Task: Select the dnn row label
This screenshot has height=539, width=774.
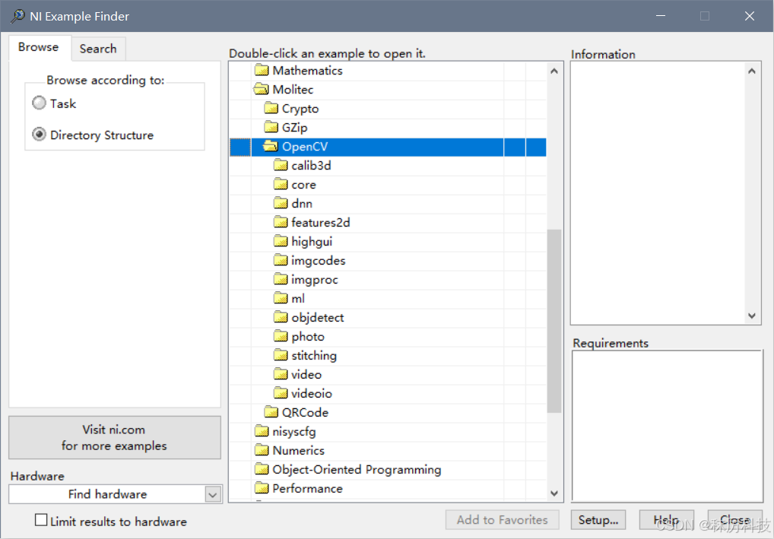Action: tap(302, 203)
